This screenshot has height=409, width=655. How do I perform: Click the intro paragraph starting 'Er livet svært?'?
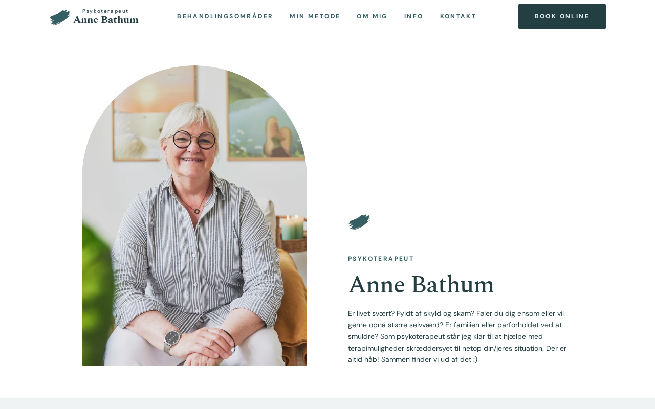click(x=458, y=336)
